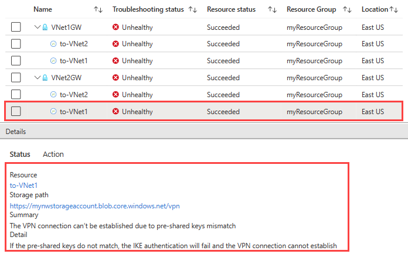Sort by Resource Group column arrows
The height and width of the screenshot is (254, 408).
(x=347, y=9)
